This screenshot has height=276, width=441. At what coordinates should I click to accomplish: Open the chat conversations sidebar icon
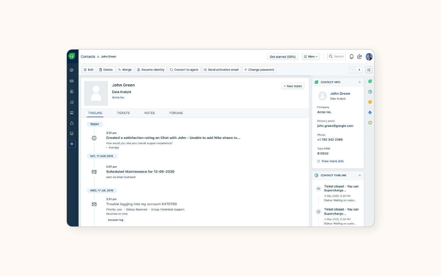pos(72,102)
